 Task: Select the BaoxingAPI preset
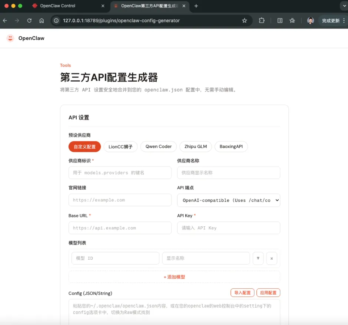(231, 147)
